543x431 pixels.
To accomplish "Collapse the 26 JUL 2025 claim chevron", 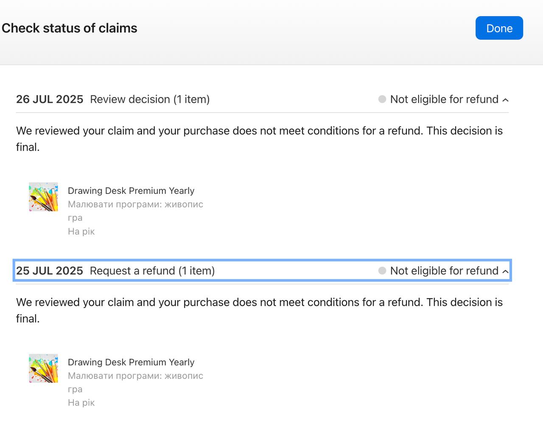I will click(x=505, y=100).
